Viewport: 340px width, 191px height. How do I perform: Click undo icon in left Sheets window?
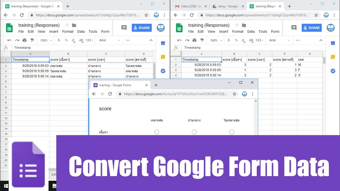coord(10,40)
